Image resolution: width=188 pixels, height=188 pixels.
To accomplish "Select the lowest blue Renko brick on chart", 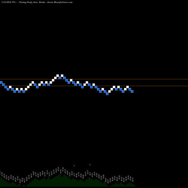I will coord(107,94).
